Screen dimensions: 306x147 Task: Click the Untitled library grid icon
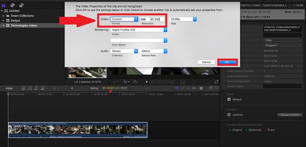pos(6,11)
